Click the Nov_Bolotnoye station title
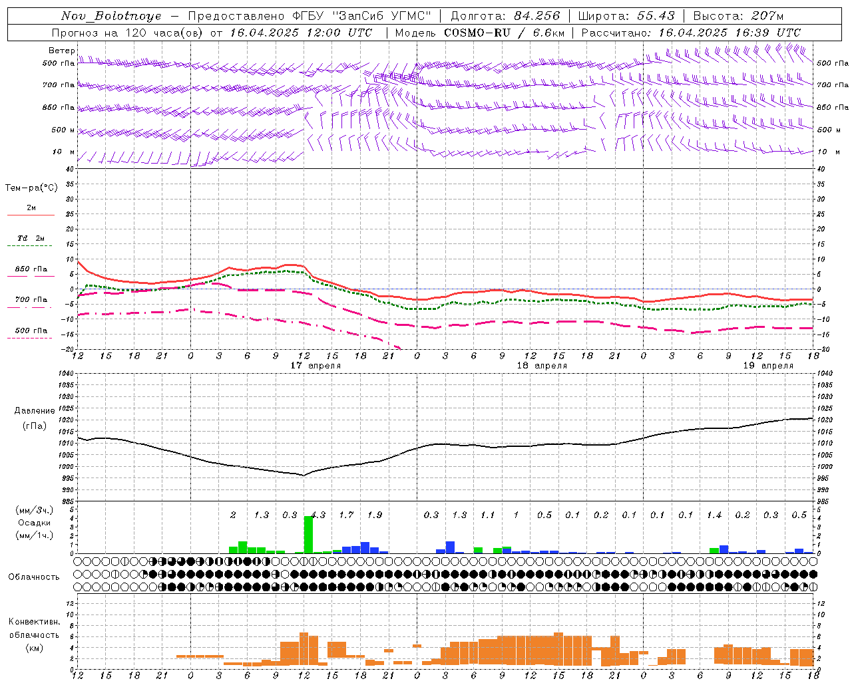 click(x=111, y=16)
